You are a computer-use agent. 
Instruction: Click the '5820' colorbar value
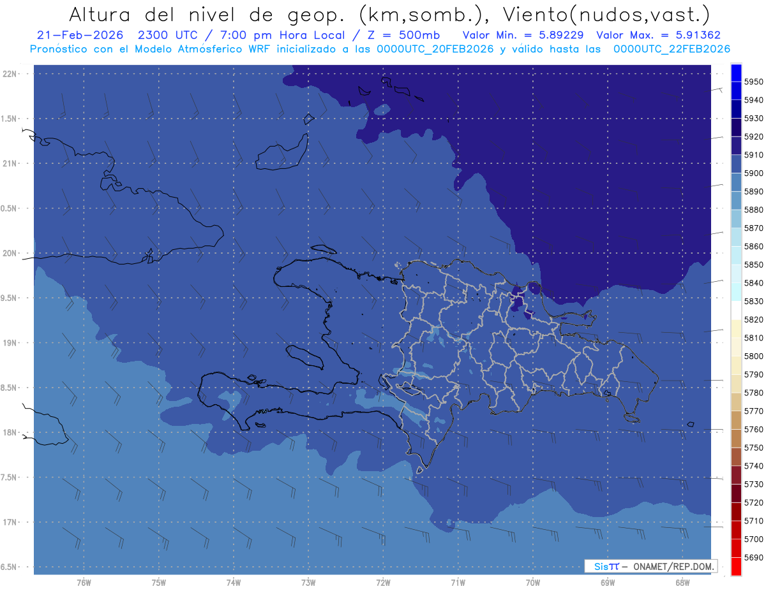point(753,319)
